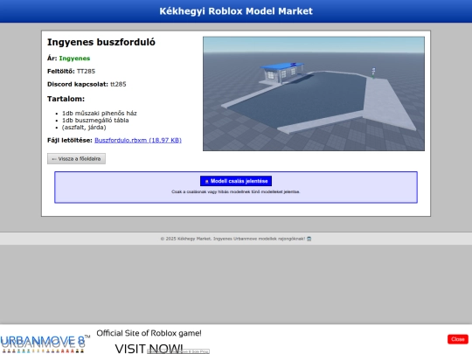
Task: Close the bottom advertisement banner
Action: [x=457, y=339]
